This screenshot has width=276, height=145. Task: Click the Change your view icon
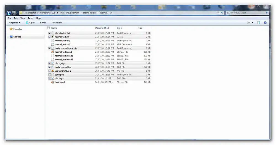coord(249,23)
